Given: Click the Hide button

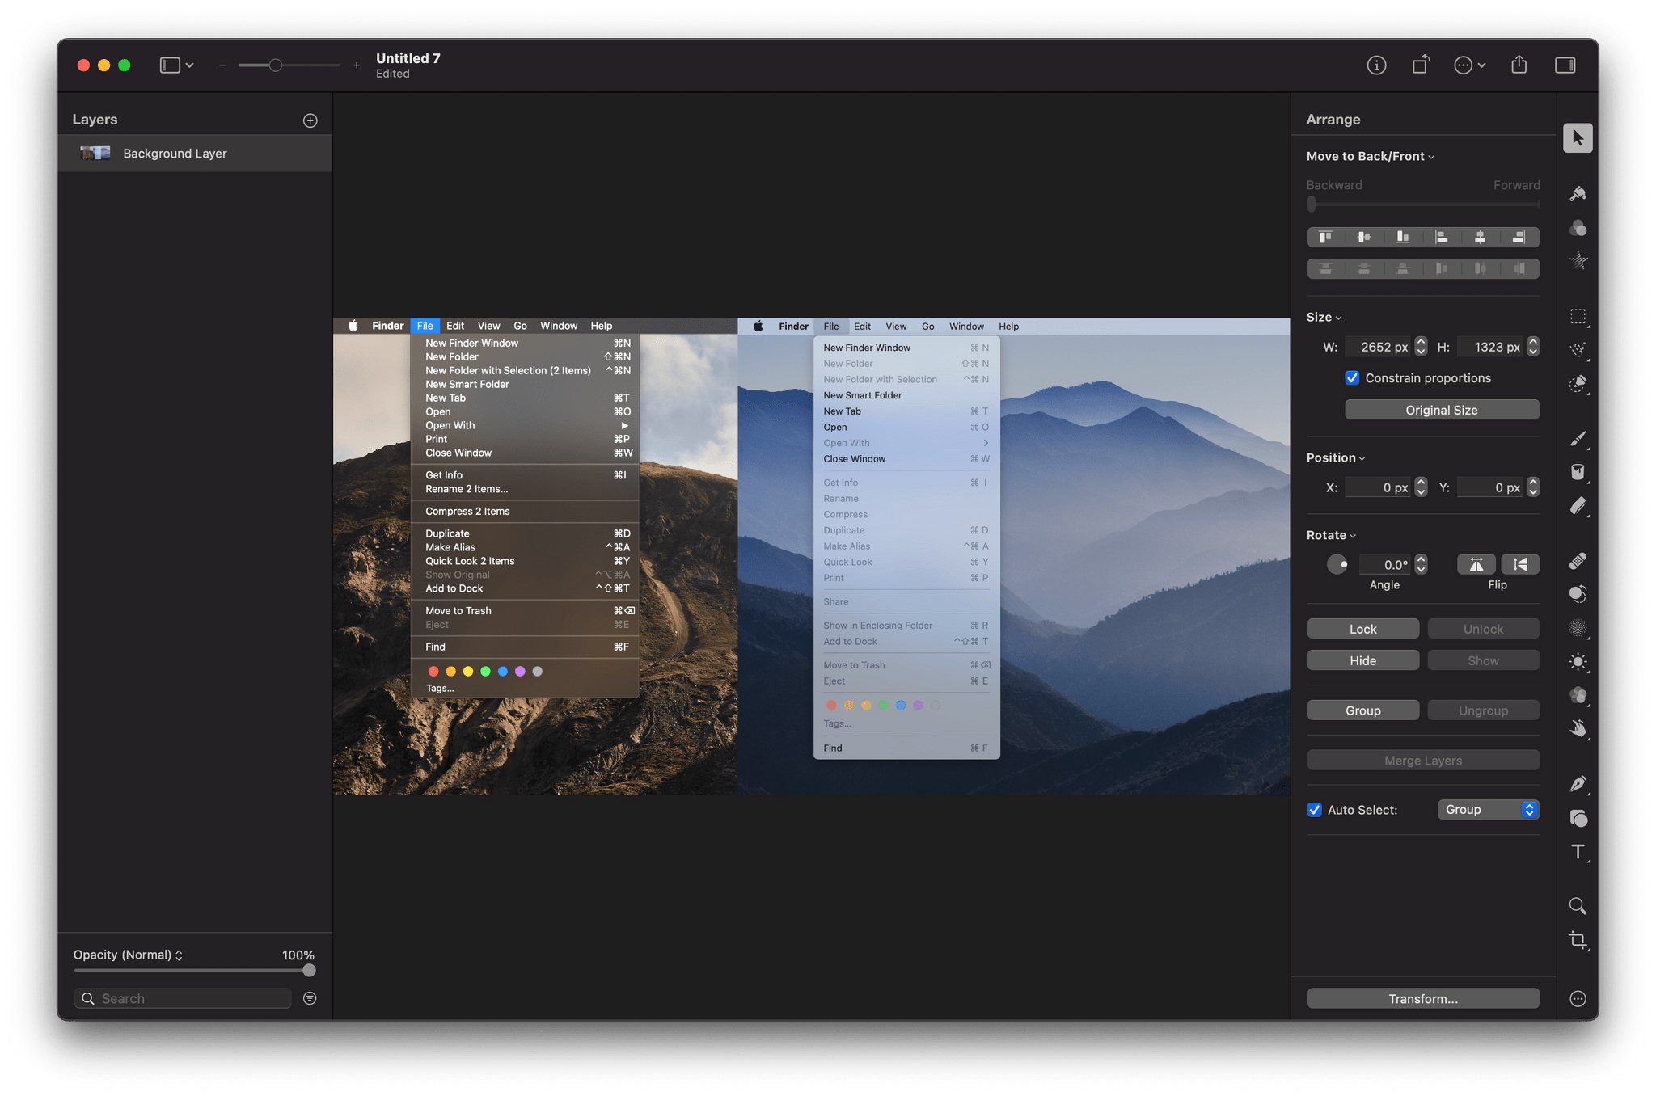Looking at the screenshot, I should click(1362, 660).
